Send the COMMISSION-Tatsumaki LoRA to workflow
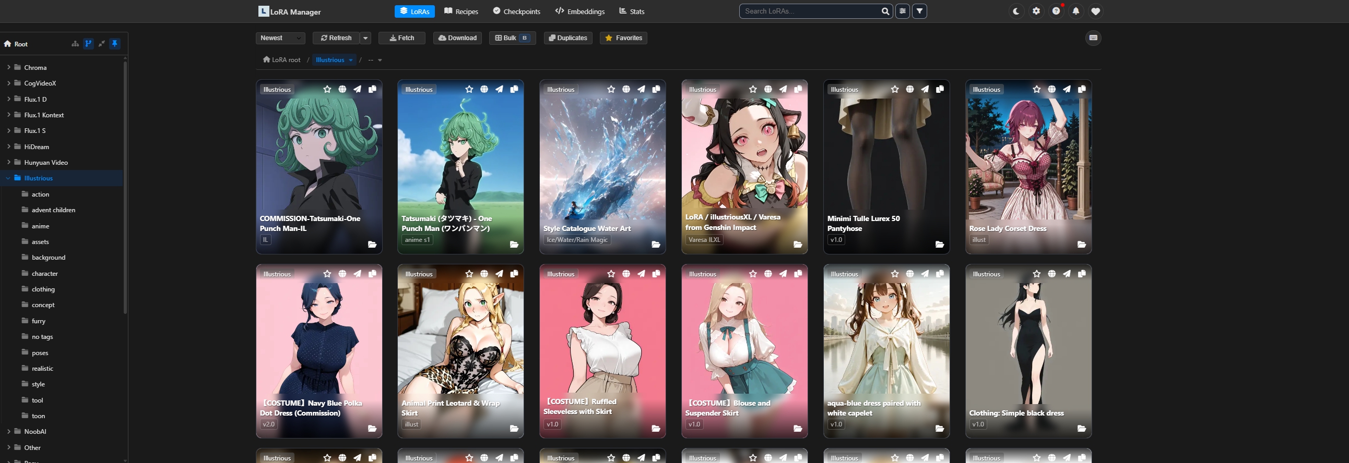 [357, 90]
